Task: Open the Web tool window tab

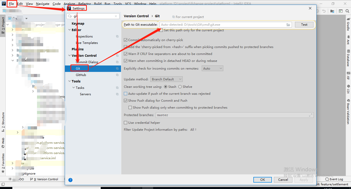Action: click(x=3, y=143)
